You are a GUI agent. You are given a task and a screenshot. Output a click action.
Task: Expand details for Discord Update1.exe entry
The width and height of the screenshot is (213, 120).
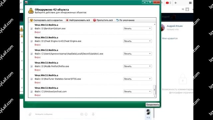31,54
